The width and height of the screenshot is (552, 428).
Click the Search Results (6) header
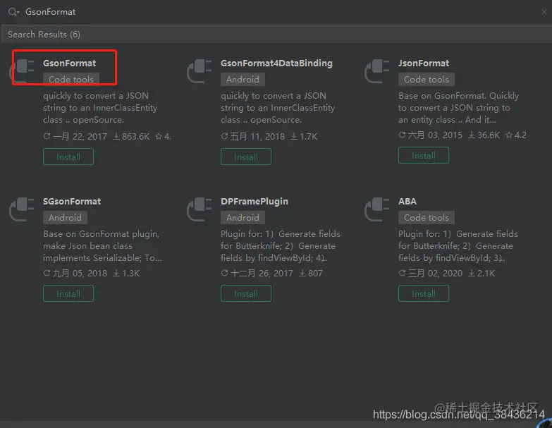pos(44,35)
